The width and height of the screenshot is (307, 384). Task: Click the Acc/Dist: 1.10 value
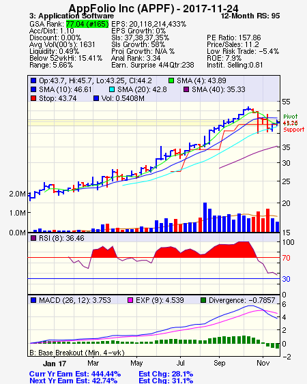click(52, 31)
